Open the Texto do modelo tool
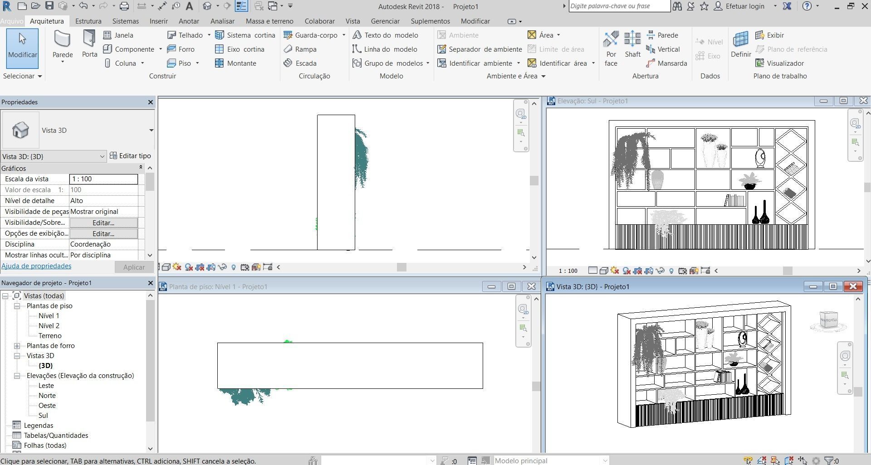The height and width of the screenshot is (465, 871). pos(386,35)
